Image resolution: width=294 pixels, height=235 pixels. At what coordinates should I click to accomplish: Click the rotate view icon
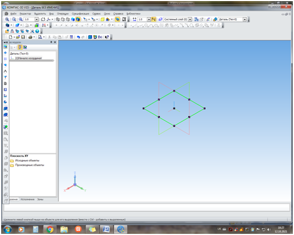click(x=43, y=19)
